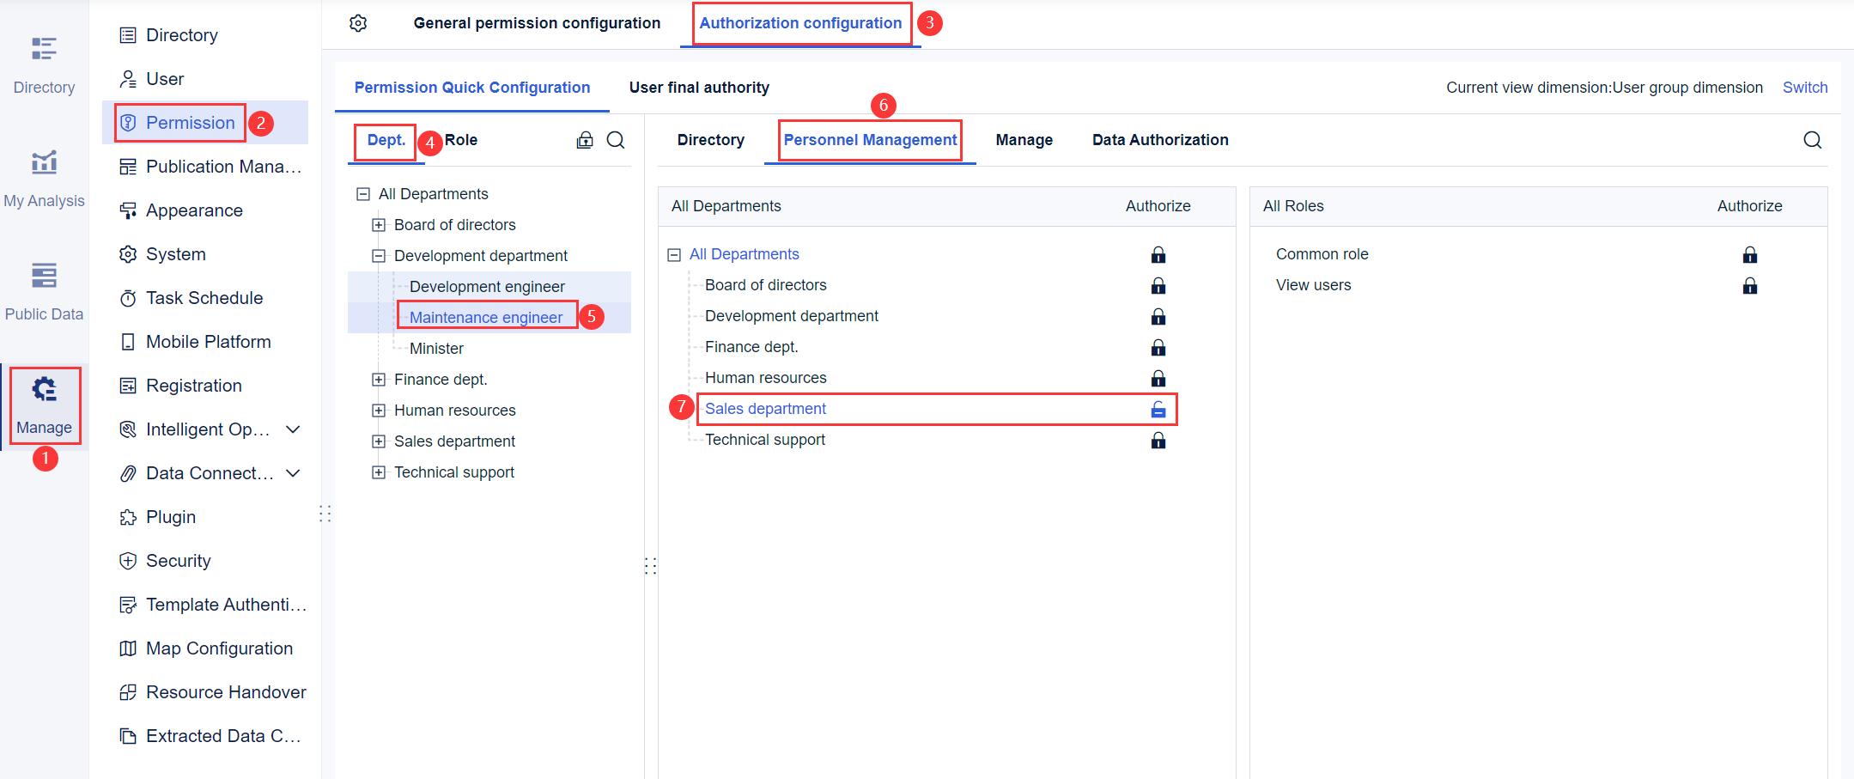Screen dimensions: 1854x779
Task: Switch to the User final authority tab
Action: pyautogui.click(x=698, y=87)
